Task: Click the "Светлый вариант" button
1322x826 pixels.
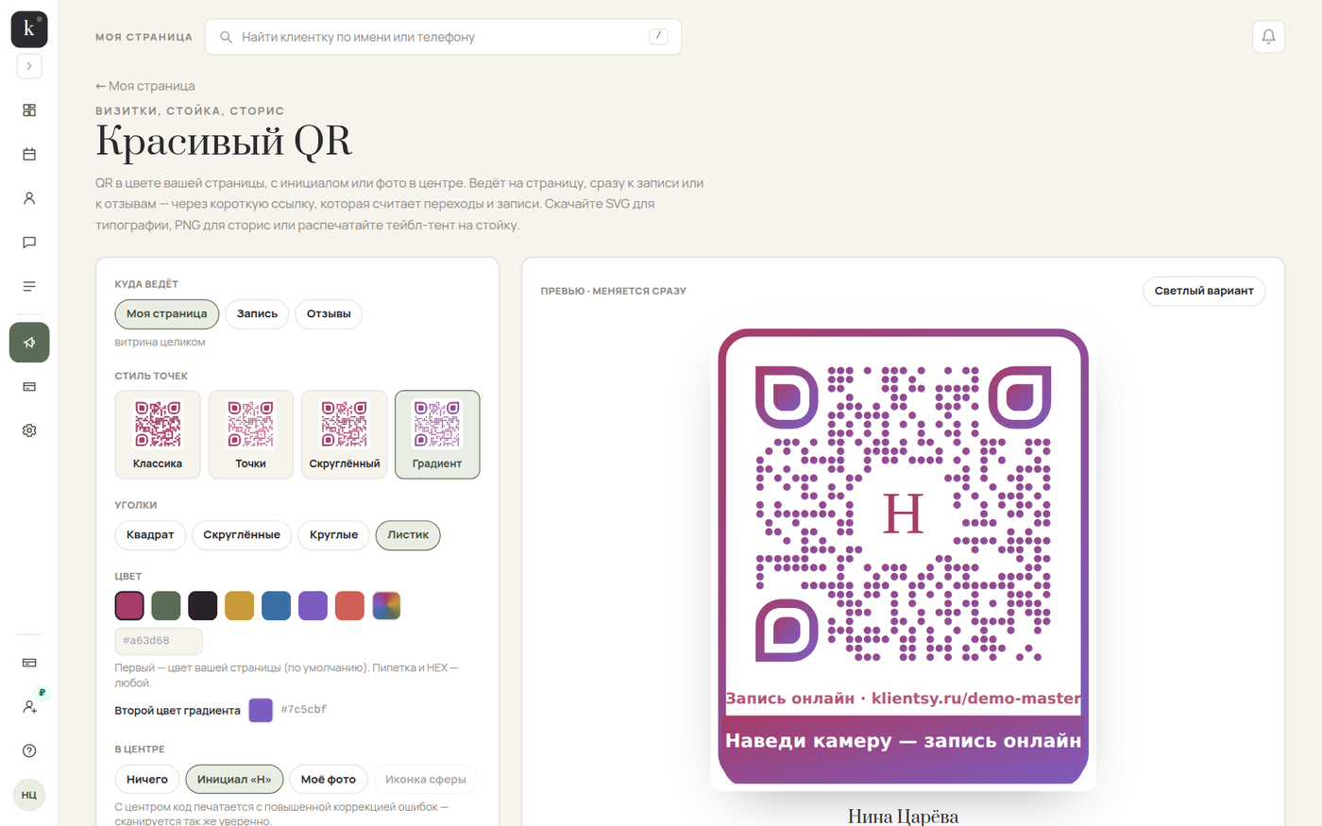Action: [x=1204, y=291]
